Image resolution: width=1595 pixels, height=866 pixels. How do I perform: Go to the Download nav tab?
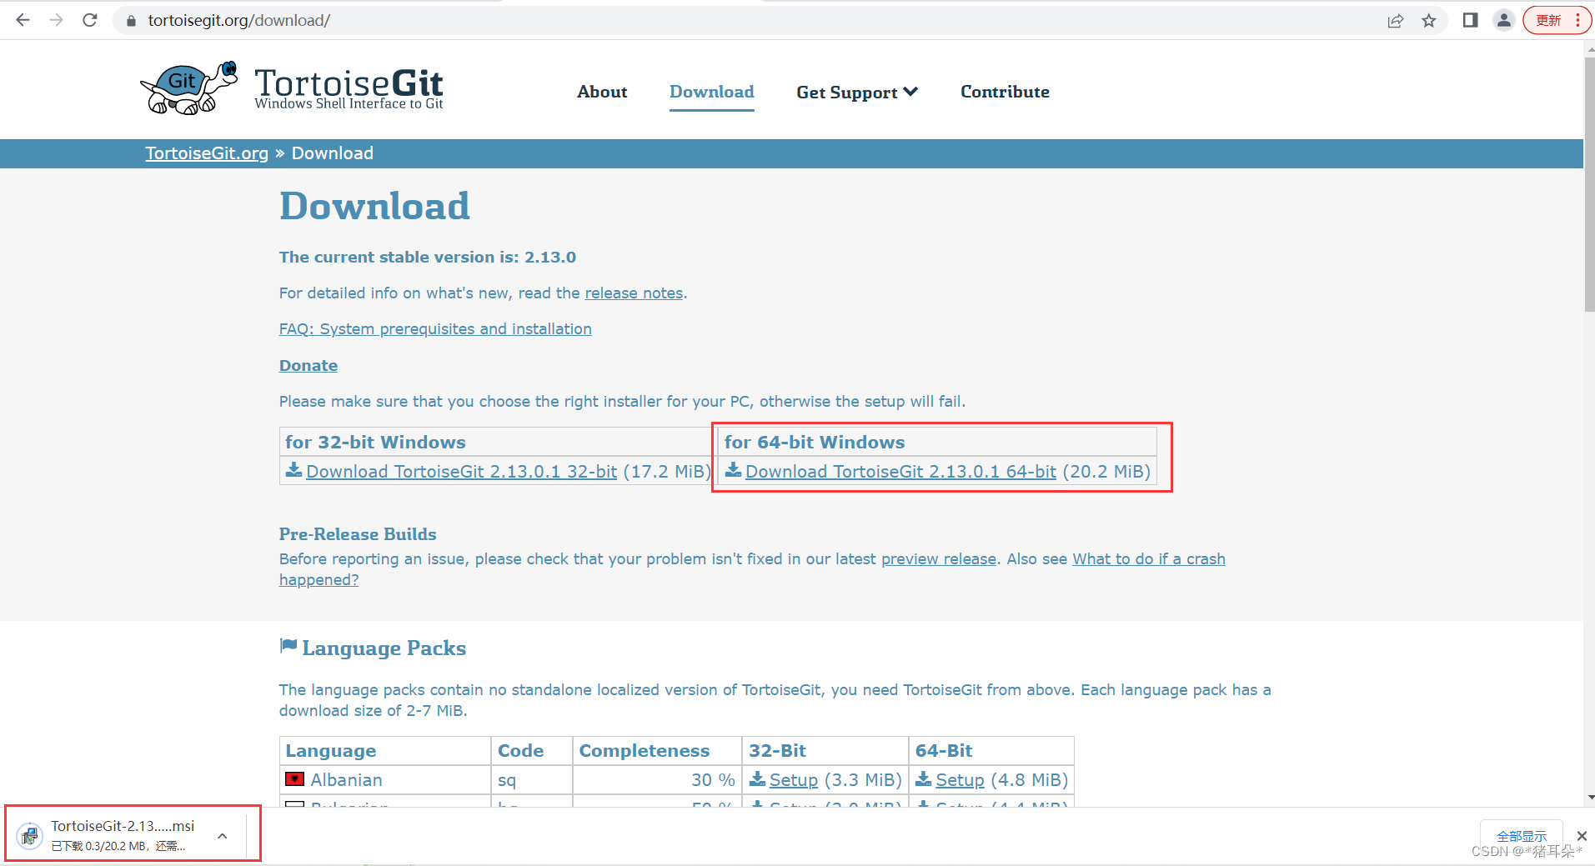pos(712,92)
